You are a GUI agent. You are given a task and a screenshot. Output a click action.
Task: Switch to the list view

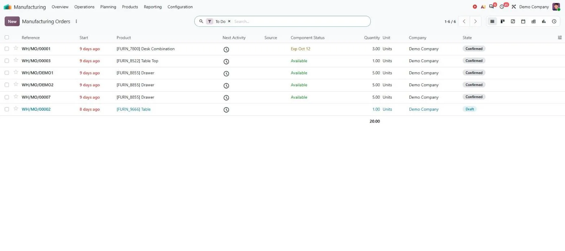click(x=492, y=22)
